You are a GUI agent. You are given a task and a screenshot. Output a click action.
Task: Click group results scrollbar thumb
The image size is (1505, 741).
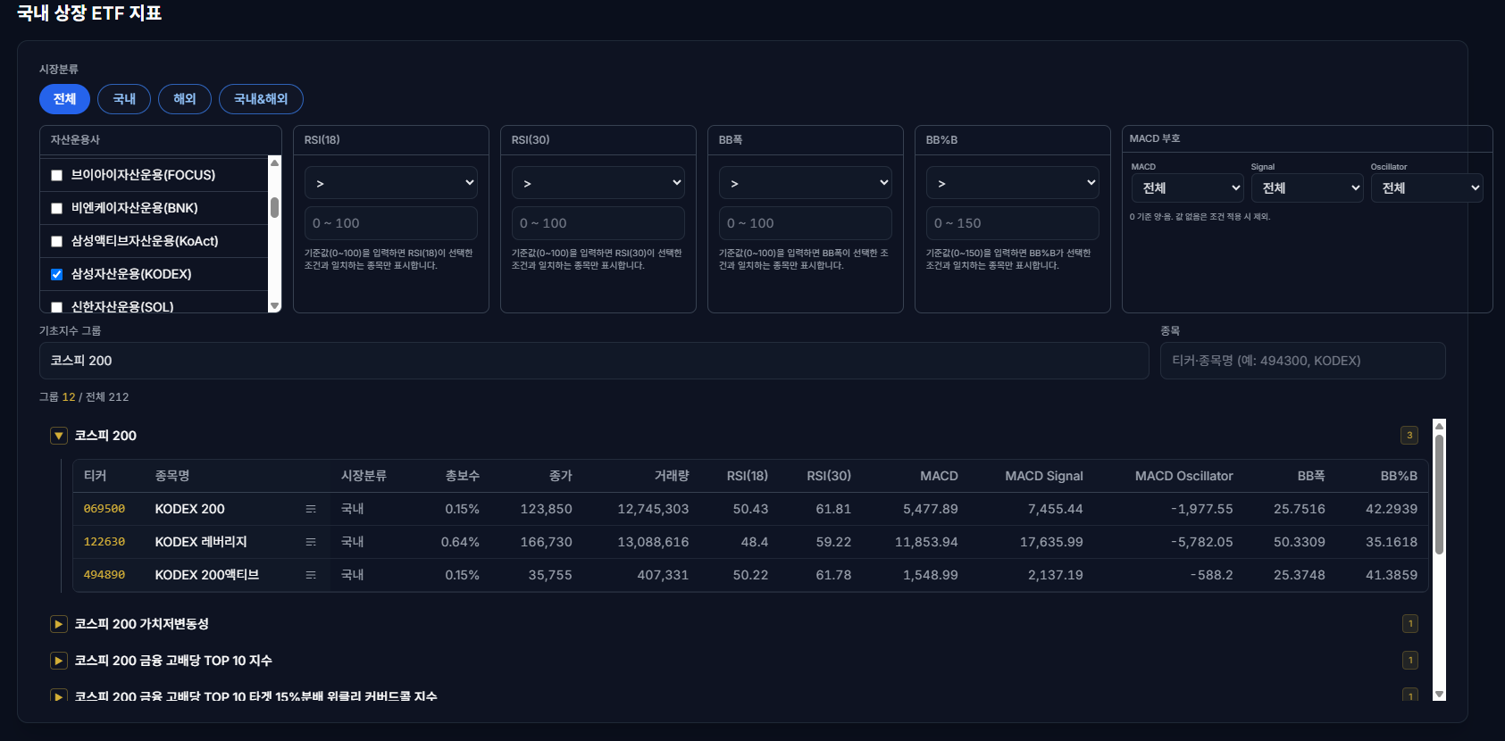pos(1439,495)
